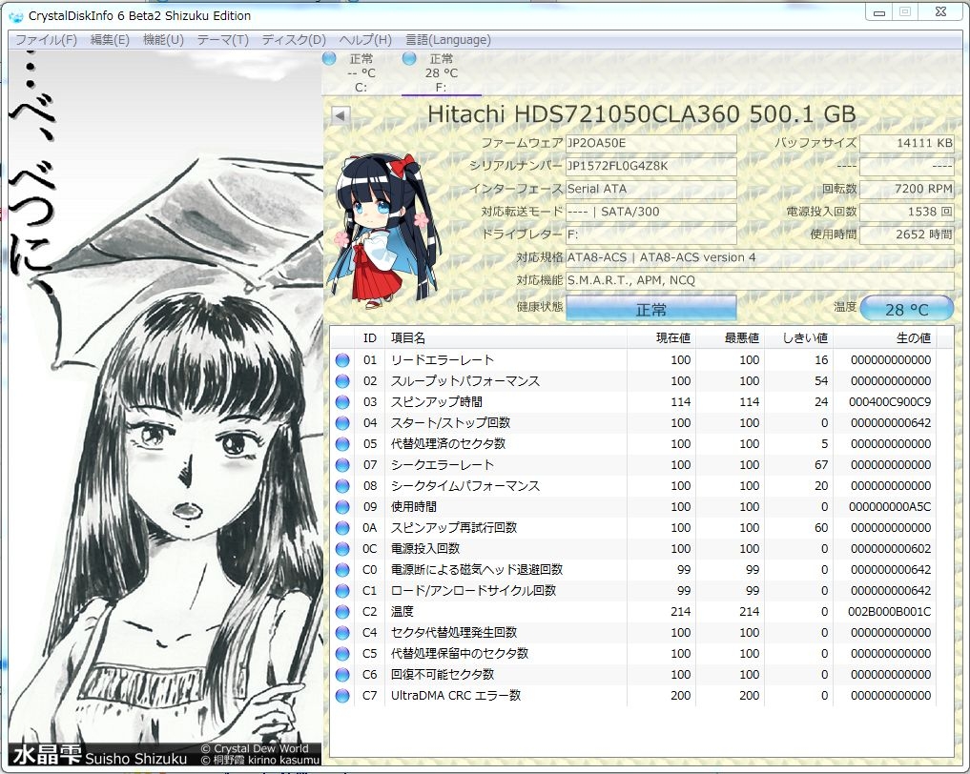Click raw value 000000000A5C in 使用時間 row
This screenshot has height=774, width=970.
click(890, 507)
